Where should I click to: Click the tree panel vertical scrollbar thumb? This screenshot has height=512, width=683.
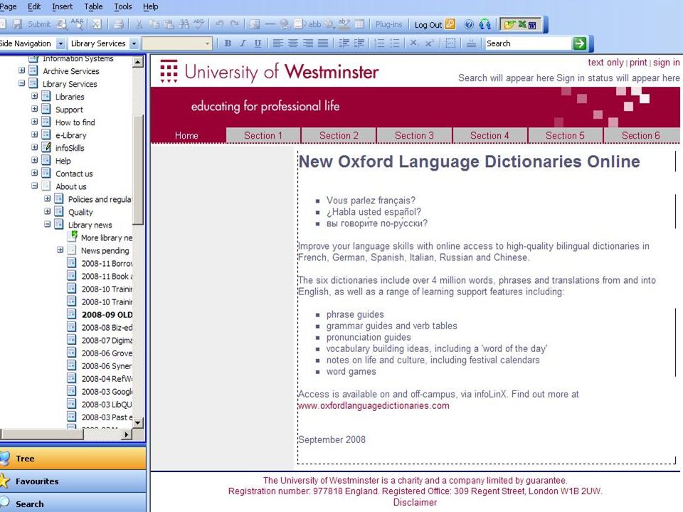(x=138, y=170)
